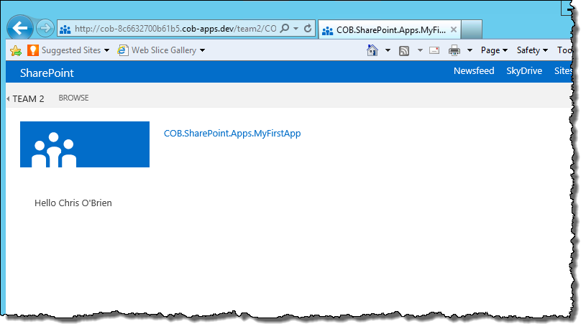Open the SkyDrive link
This screenshot has width=586, height=329.
click(524, 71)
